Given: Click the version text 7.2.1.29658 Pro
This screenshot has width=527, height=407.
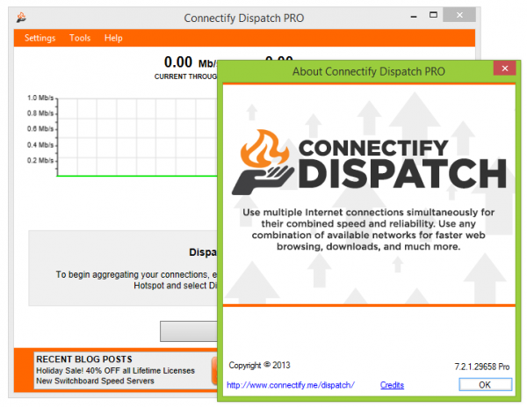Looking at the screenshot, I should [482, 367].
